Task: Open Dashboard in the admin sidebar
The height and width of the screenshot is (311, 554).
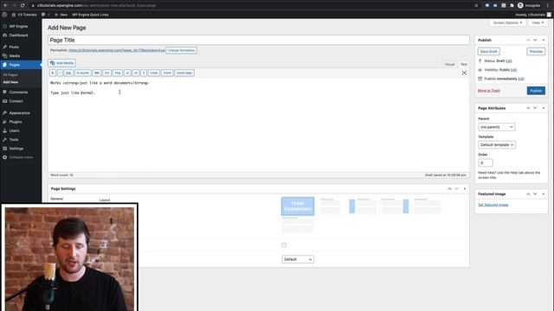Action: (18, 35)
